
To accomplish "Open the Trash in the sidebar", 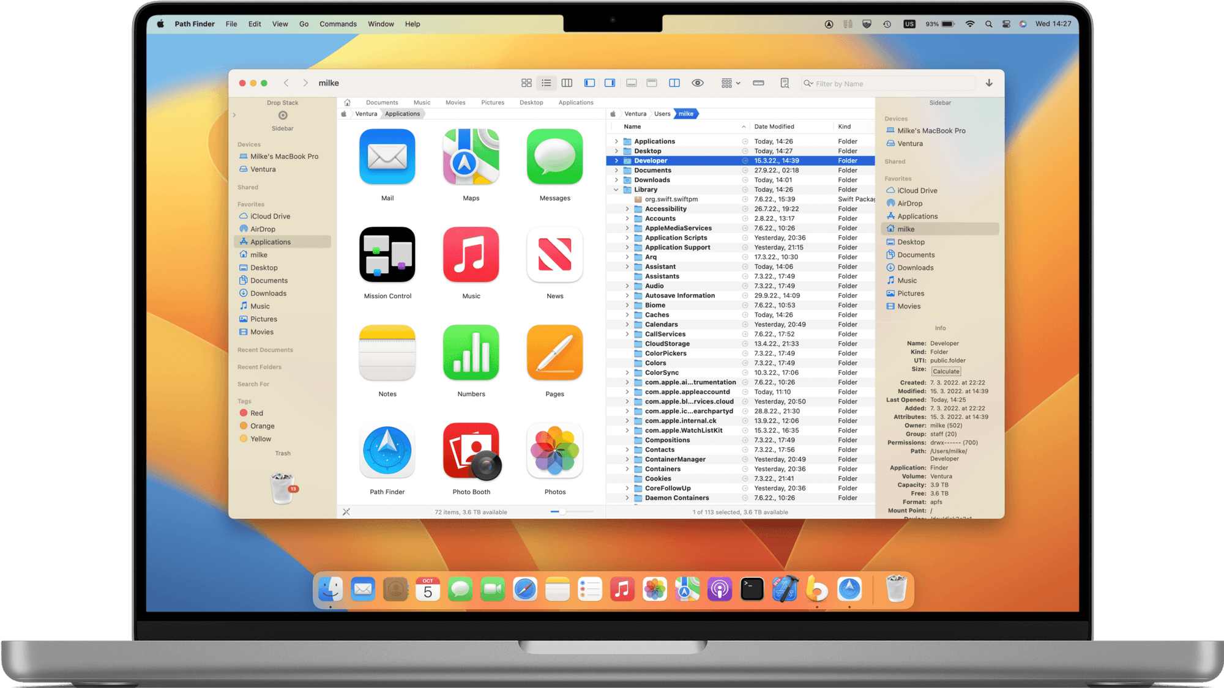I will [x=282, y=487].
